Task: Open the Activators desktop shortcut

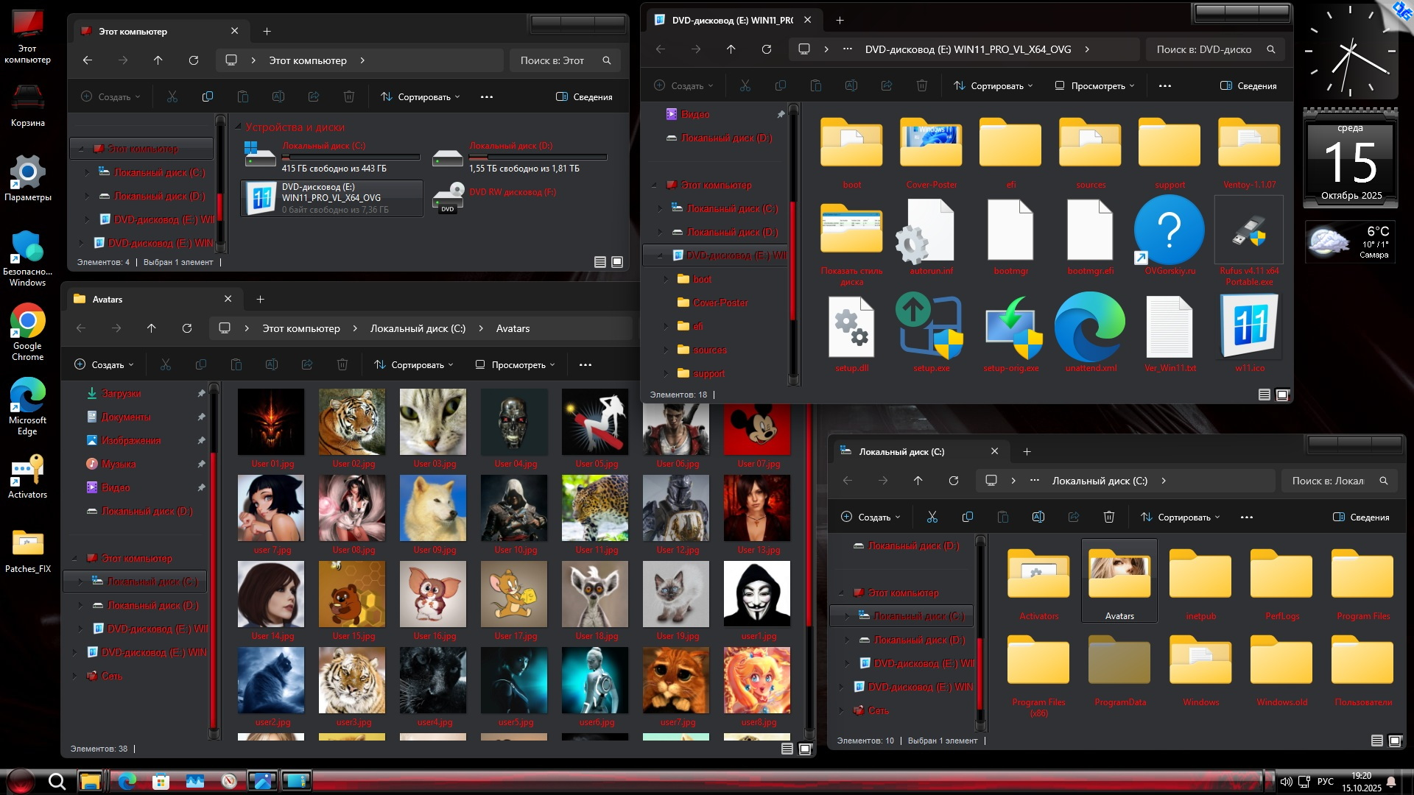Action: click(27, 471)
